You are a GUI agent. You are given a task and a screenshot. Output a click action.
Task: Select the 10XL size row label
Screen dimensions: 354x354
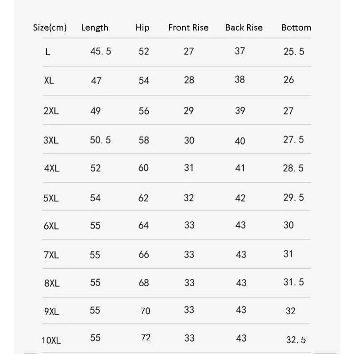coord(51,340)
